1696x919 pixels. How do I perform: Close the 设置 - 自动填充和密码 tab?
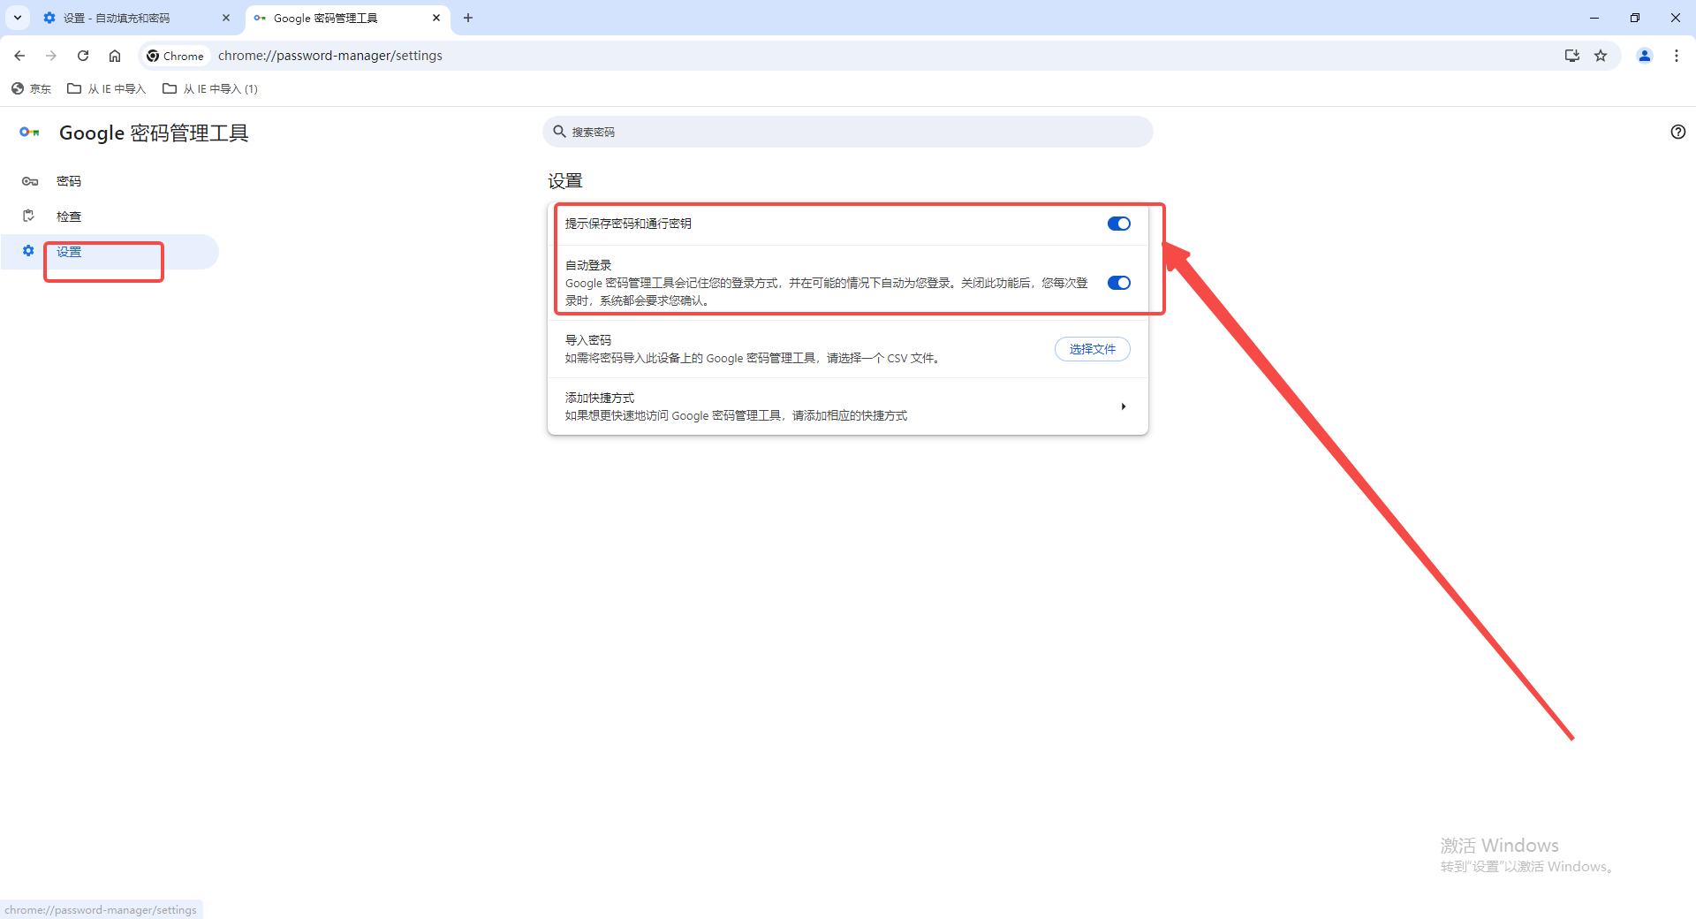226,18
